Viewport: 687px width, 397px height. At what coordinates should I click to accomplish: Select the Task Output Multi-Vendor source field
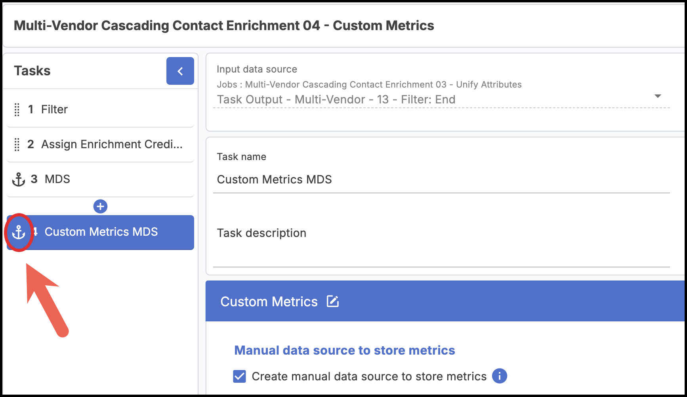[336, 99]
